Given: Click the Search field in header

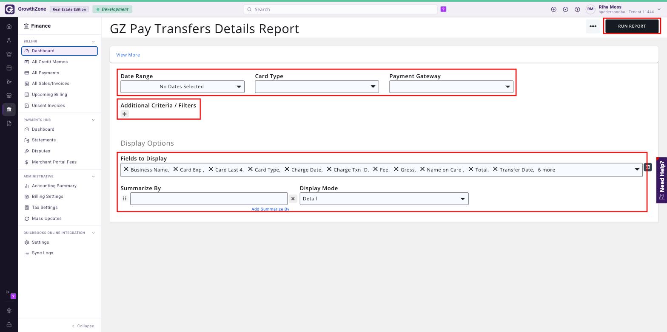Looking at the screenshot, I should 340,9.
